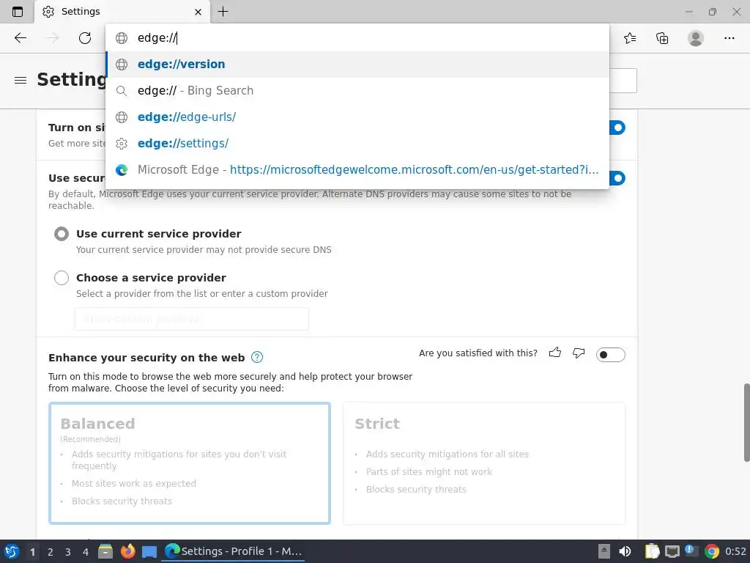Select the edge://edge-urls/ suggestion
Viewport: 750px width, 563px height.
357,117
